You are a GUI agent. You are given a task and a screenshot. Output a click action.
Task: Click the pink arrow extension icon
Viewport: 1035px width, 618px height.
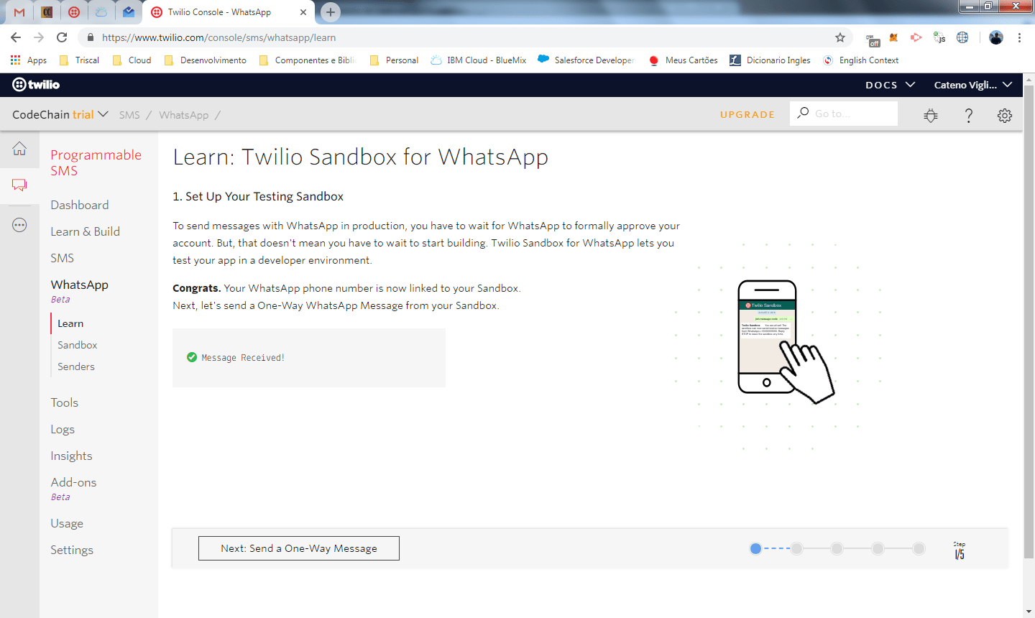[916, 37]
